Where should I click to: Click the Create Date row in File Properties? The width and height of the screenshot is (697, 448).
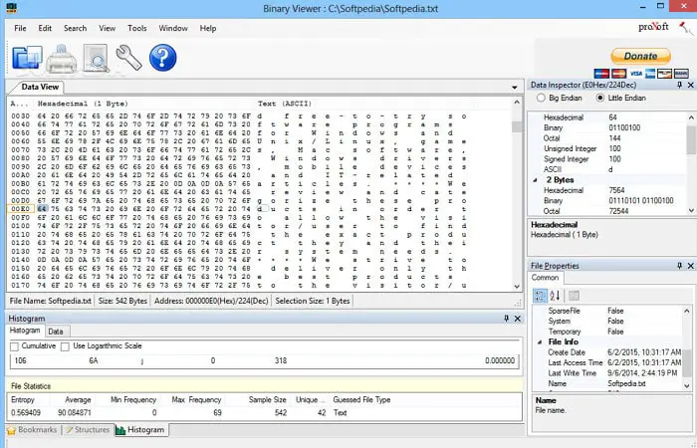(x=607, y=352)
